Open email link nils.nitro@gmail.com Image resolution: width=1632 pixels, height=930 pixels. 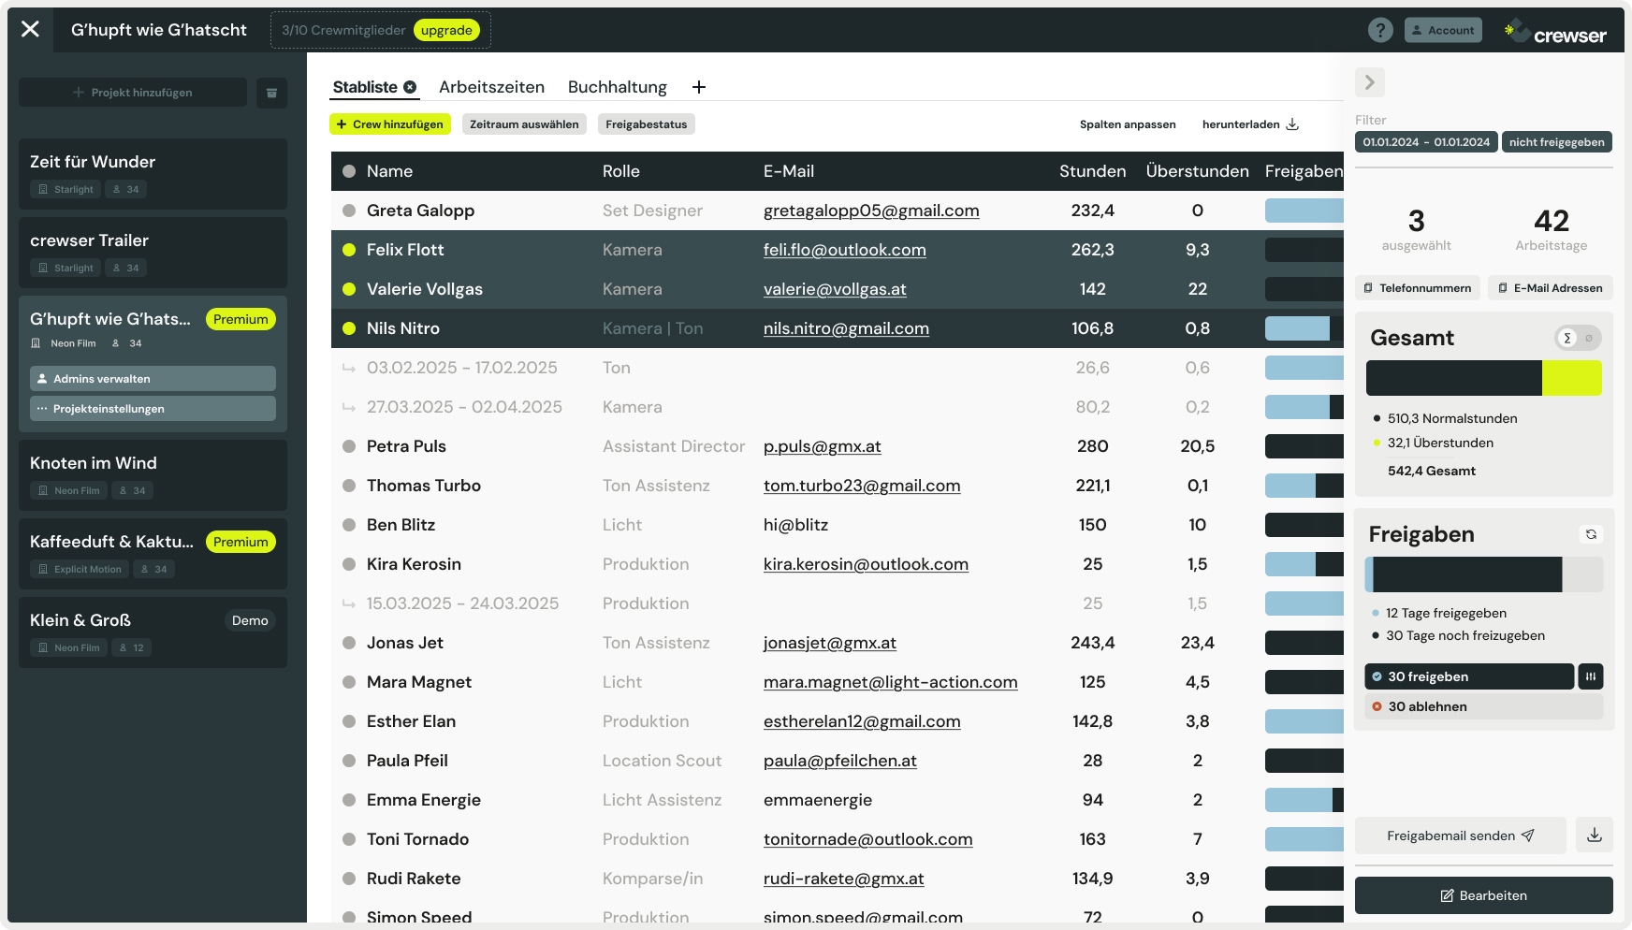845,328
